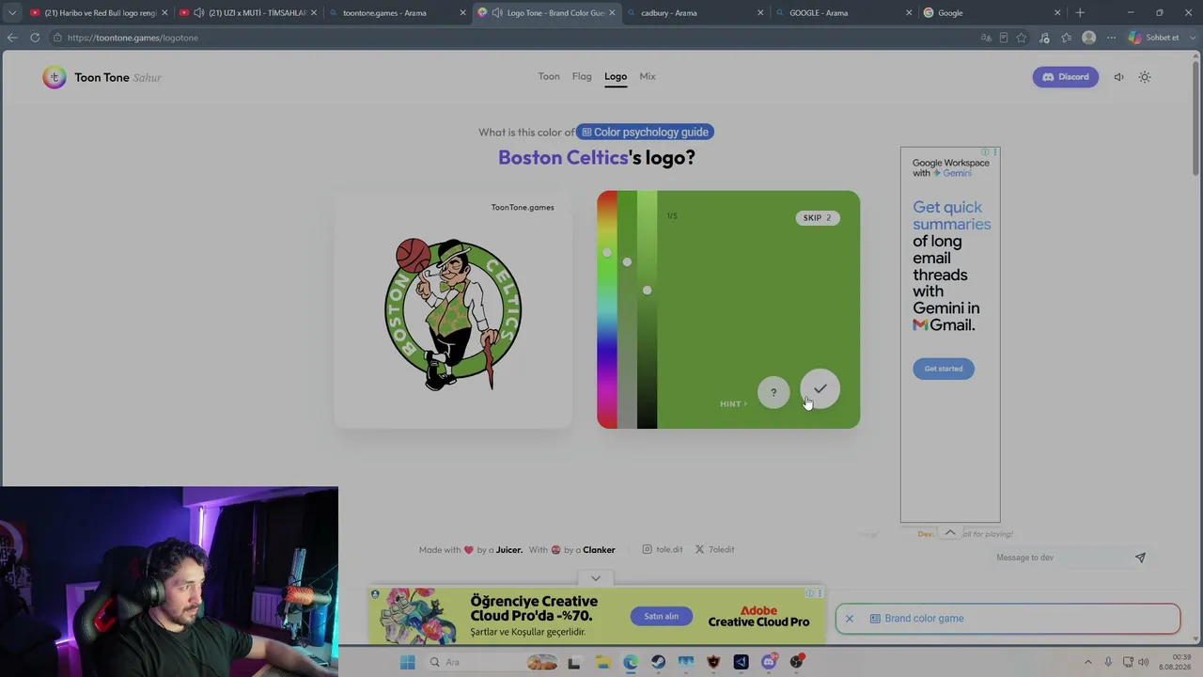
Task: Open the browser settings three-dot menu
Action: (1111, 38)
